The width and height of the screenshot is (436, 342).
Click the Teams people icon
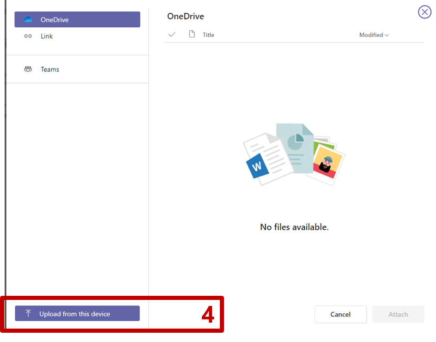click(28, 69)
